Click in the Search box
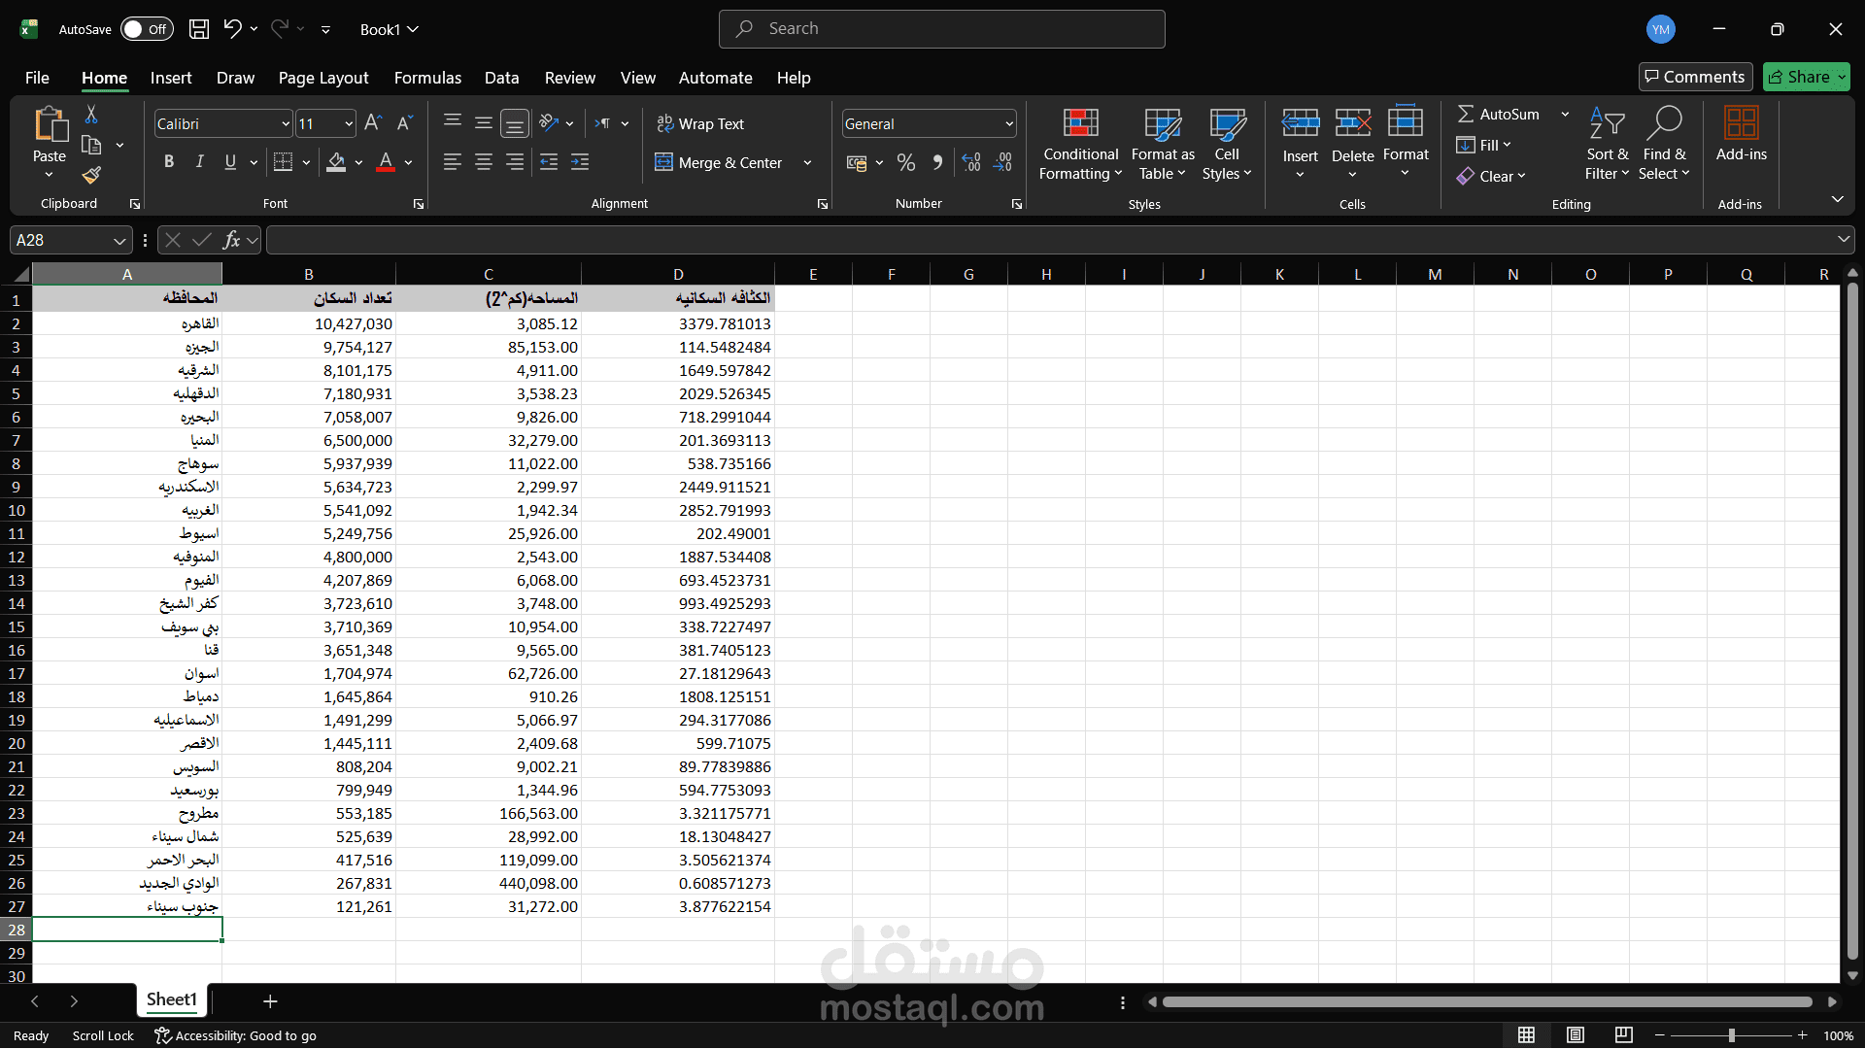The image size is (1865, 1049). pyautogui.click(x=942, y=29)
